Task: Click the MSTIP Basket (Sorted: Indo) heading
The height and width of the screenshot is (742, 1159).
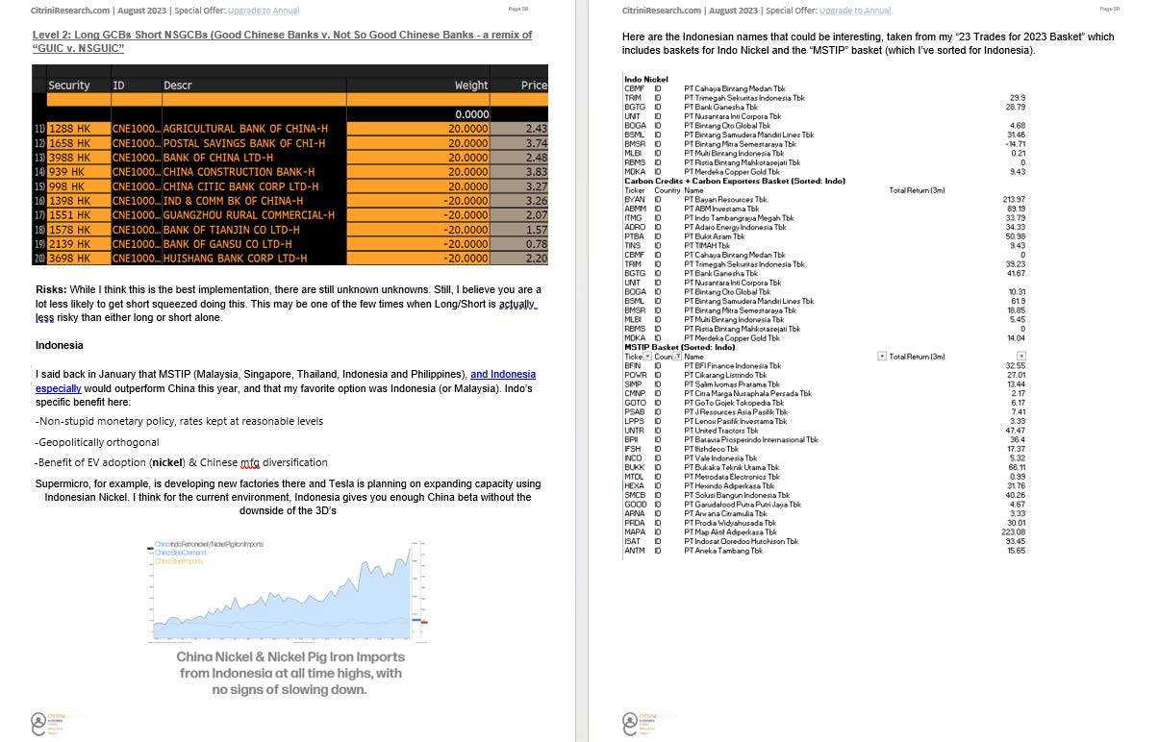Action: [679, 347]
